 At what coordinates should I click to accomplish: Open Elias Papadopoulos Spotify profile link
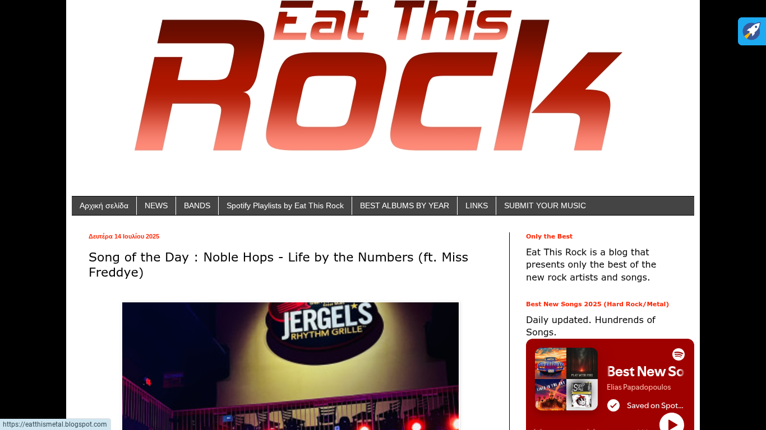[x=639, y=387]
